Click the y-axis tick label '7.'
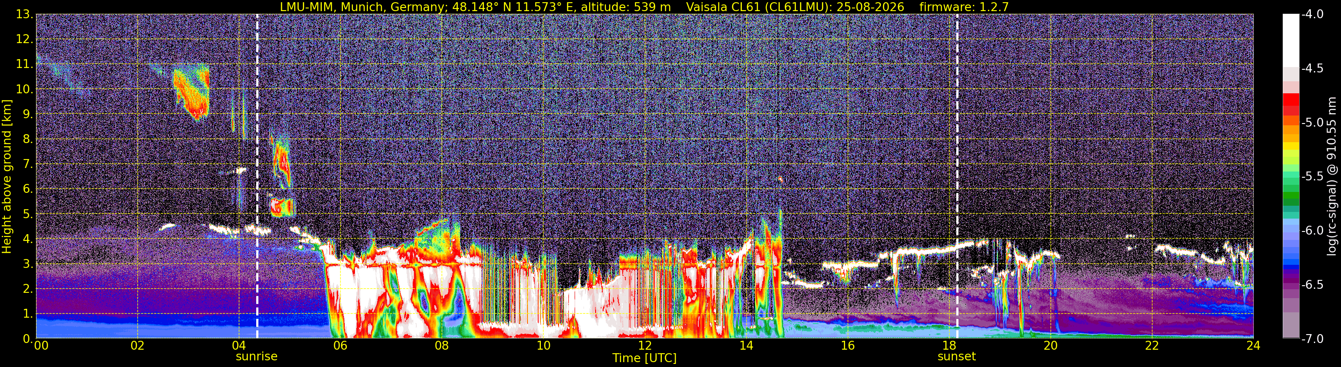 tap(28, 164)
